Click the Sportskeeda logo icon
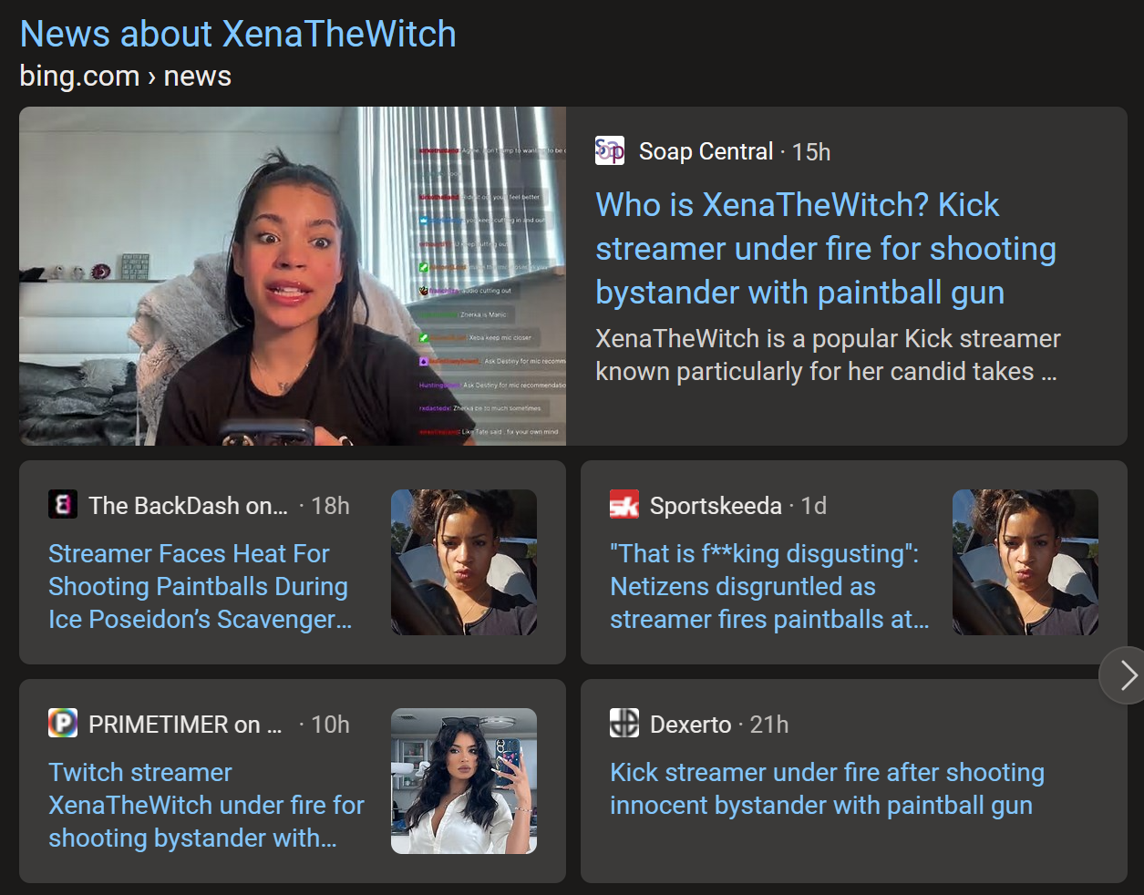The height and width of the screenshot is (895, 1144). coord(624,505)
